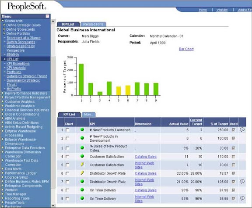
Task: Tick Chart checkbox for row 2
Action: coord(67,139)
